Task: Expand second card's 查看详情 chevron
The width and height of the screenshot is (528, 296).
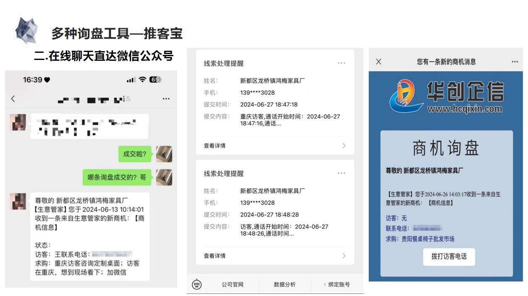Action: 344,256
